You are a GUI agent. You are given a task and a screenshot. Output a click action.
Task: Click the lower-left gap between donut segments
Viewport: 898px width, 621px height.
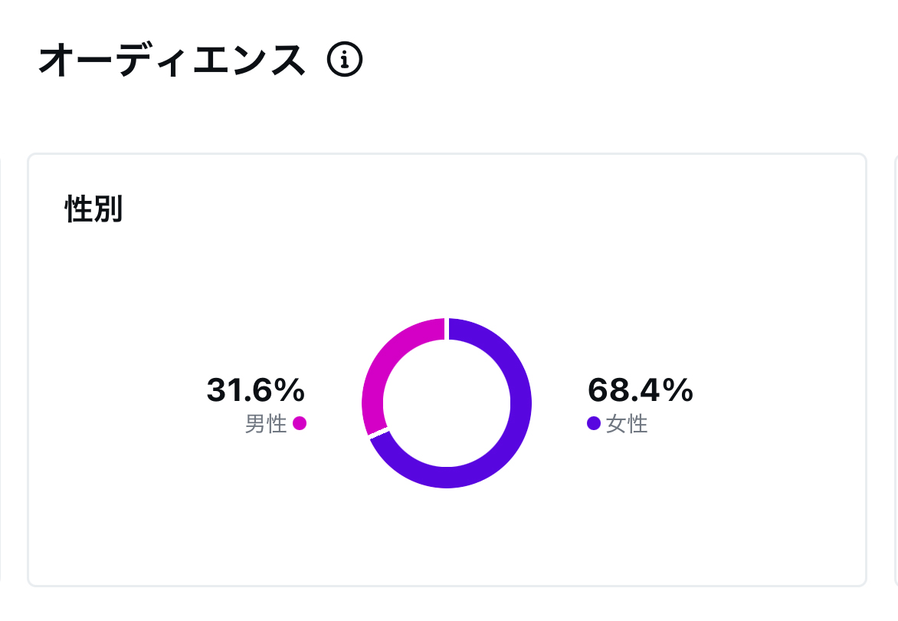(379, 433)
